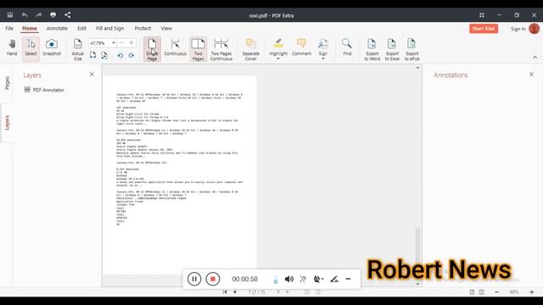Add a Comment annotation

point(302,47)
